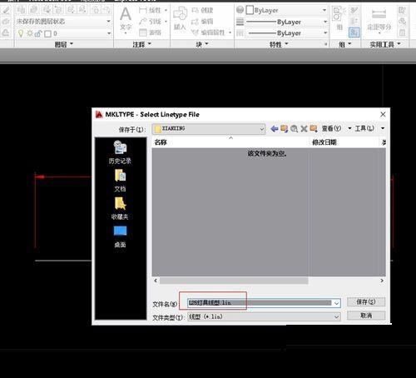Open the 文件类型 线型 (*.lin) dropdown
This screenshot has height=378, width=416.
[x=264, y=316]
